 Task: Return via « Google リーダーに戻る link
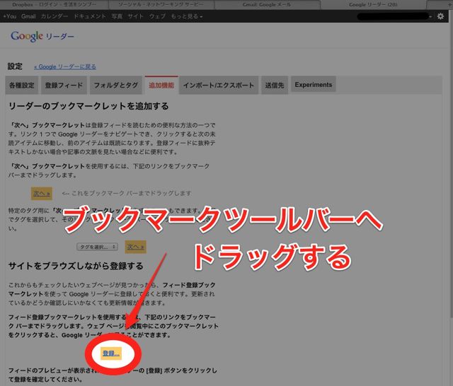[65, 66]
